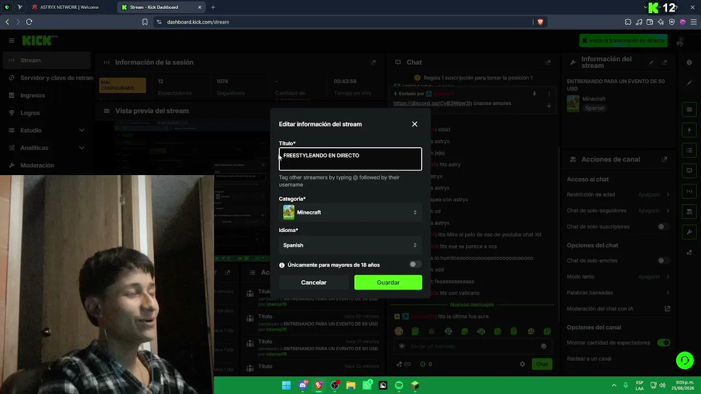The image size is (701, 394).
Task: Open the Brave VPN shield icon
Action: point(672,22)
